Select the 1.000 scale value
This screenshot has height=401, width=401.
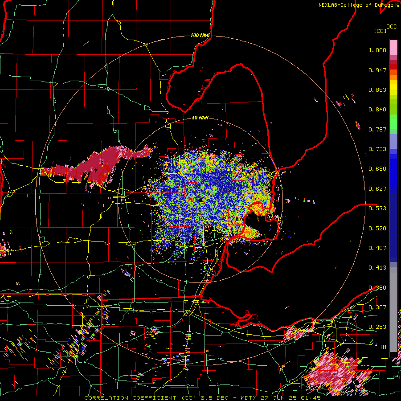(377, 50)
